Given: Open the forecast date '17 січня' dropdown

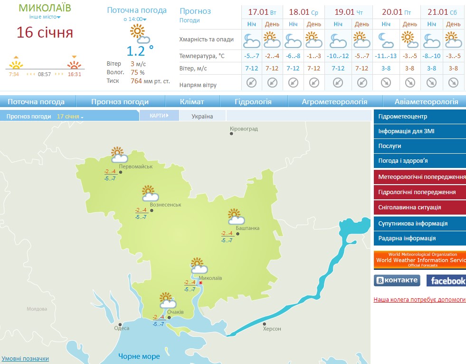Looking at the screenshot, I should (x=70, y=117).
